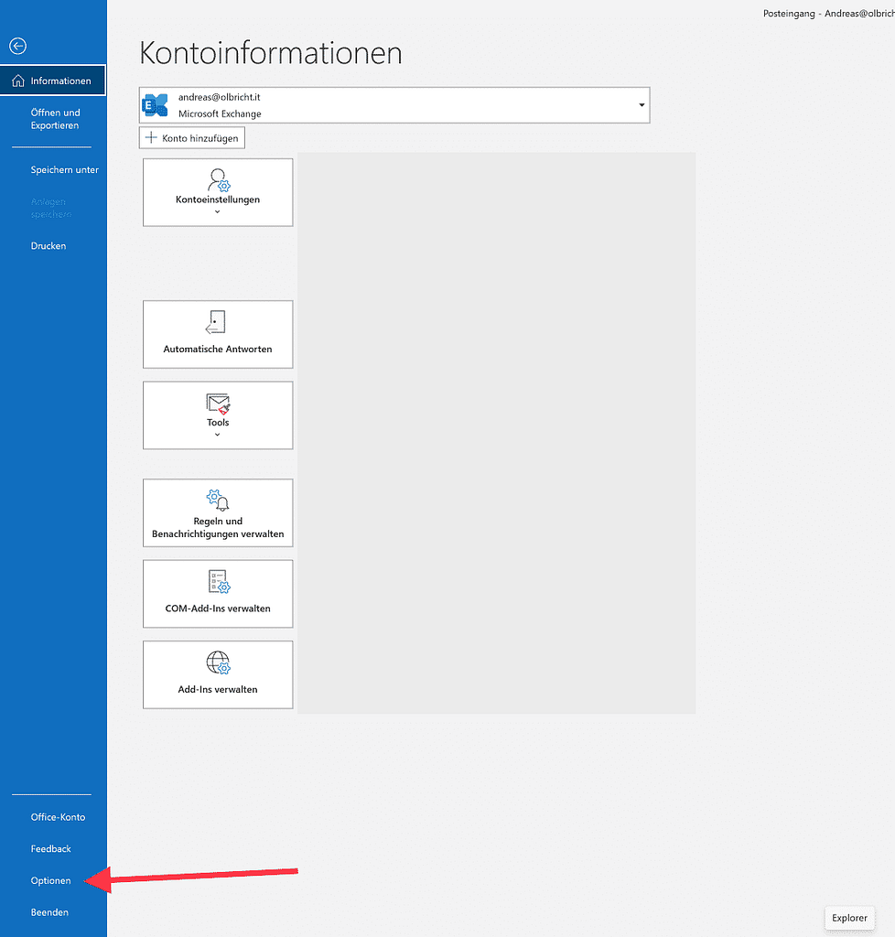This screenshot has height=937, width=895.
Task: Choose Speichern unter in the sidebar
Action: tap(65, 169)
